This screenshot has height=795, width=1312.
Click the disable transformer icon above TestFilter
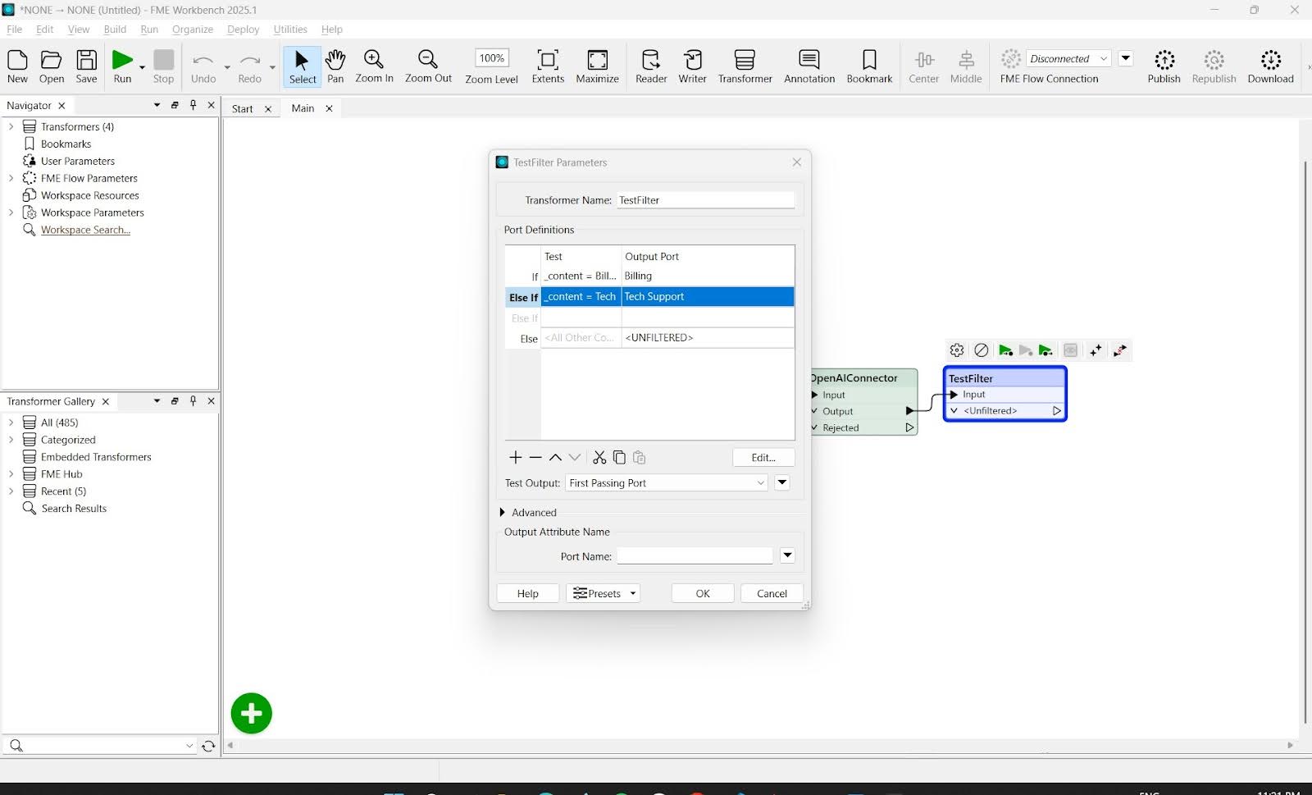981,350
